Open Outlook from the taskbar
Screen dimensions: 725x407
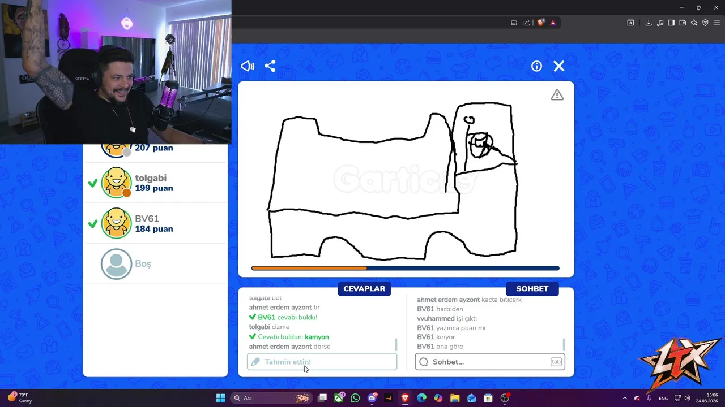[x=471, y=398]
